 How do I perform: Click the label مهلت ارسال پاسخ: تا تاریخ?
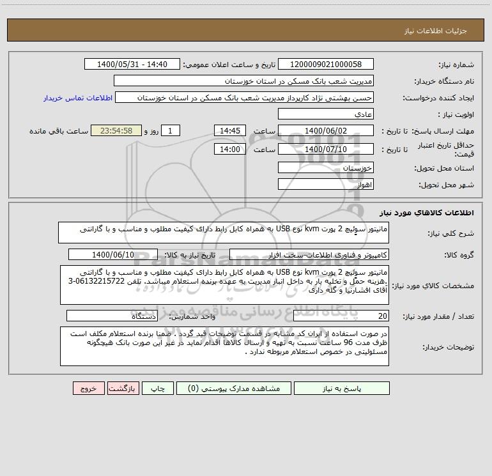427,131
